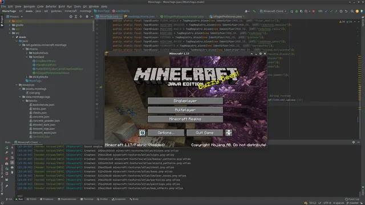Click Minecraft accessibility icon button
This screenshot has height=205, width=365.
pyautogui.click(x=229, y=133)
